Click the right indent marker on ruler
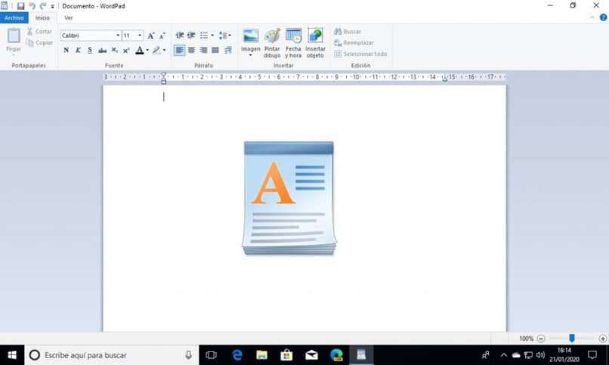609x365 pixels. (444, 79)
